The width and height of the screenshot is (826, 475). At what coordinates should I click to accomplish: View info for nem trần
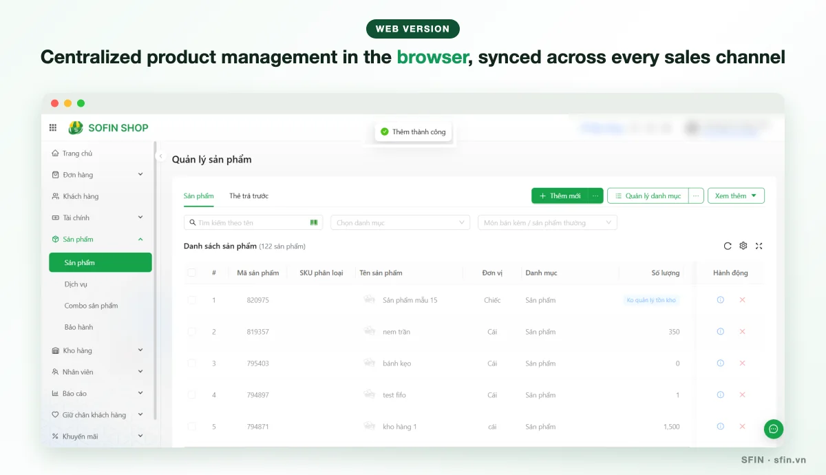(721, 332)
